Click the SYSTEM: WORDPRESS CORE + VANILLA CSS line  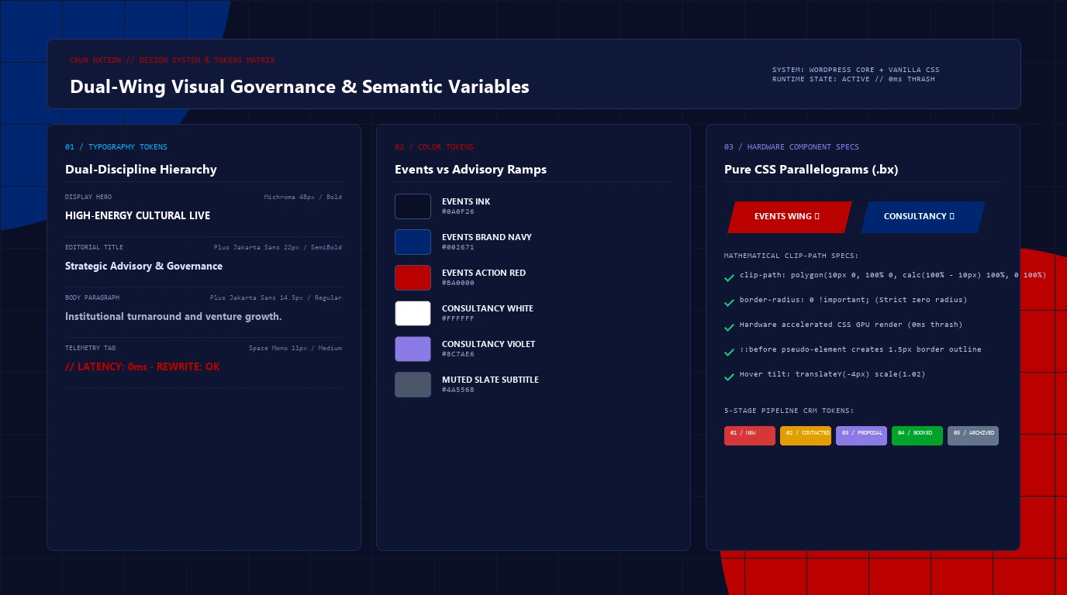[856, 70]
